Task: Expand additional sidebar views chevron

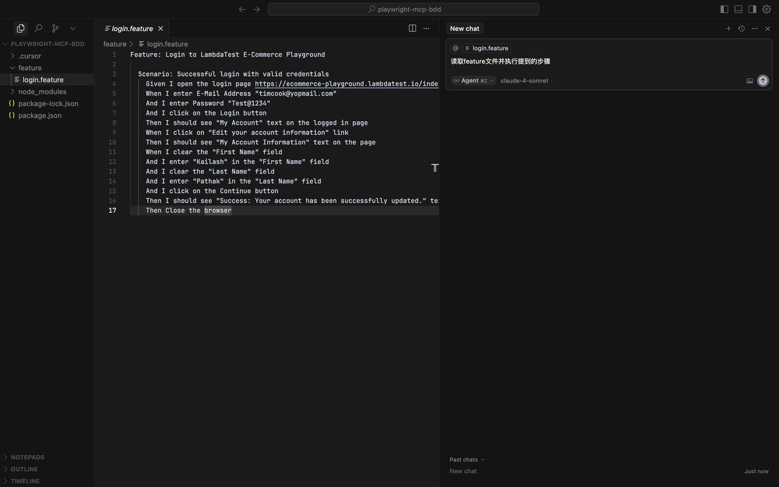Action: pyautogui.click(x=72, y=28)
